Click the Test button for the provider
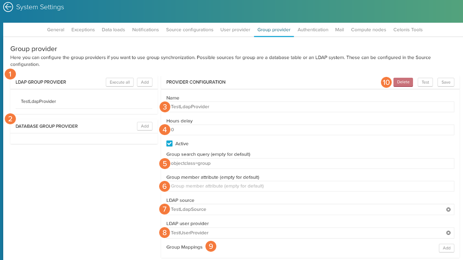This screenshot has width=463, height=260. click(x=425, y=82)
